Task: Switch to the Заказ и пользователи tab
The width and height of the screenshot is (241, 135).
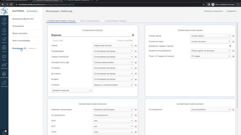Action: pos(90,21)
